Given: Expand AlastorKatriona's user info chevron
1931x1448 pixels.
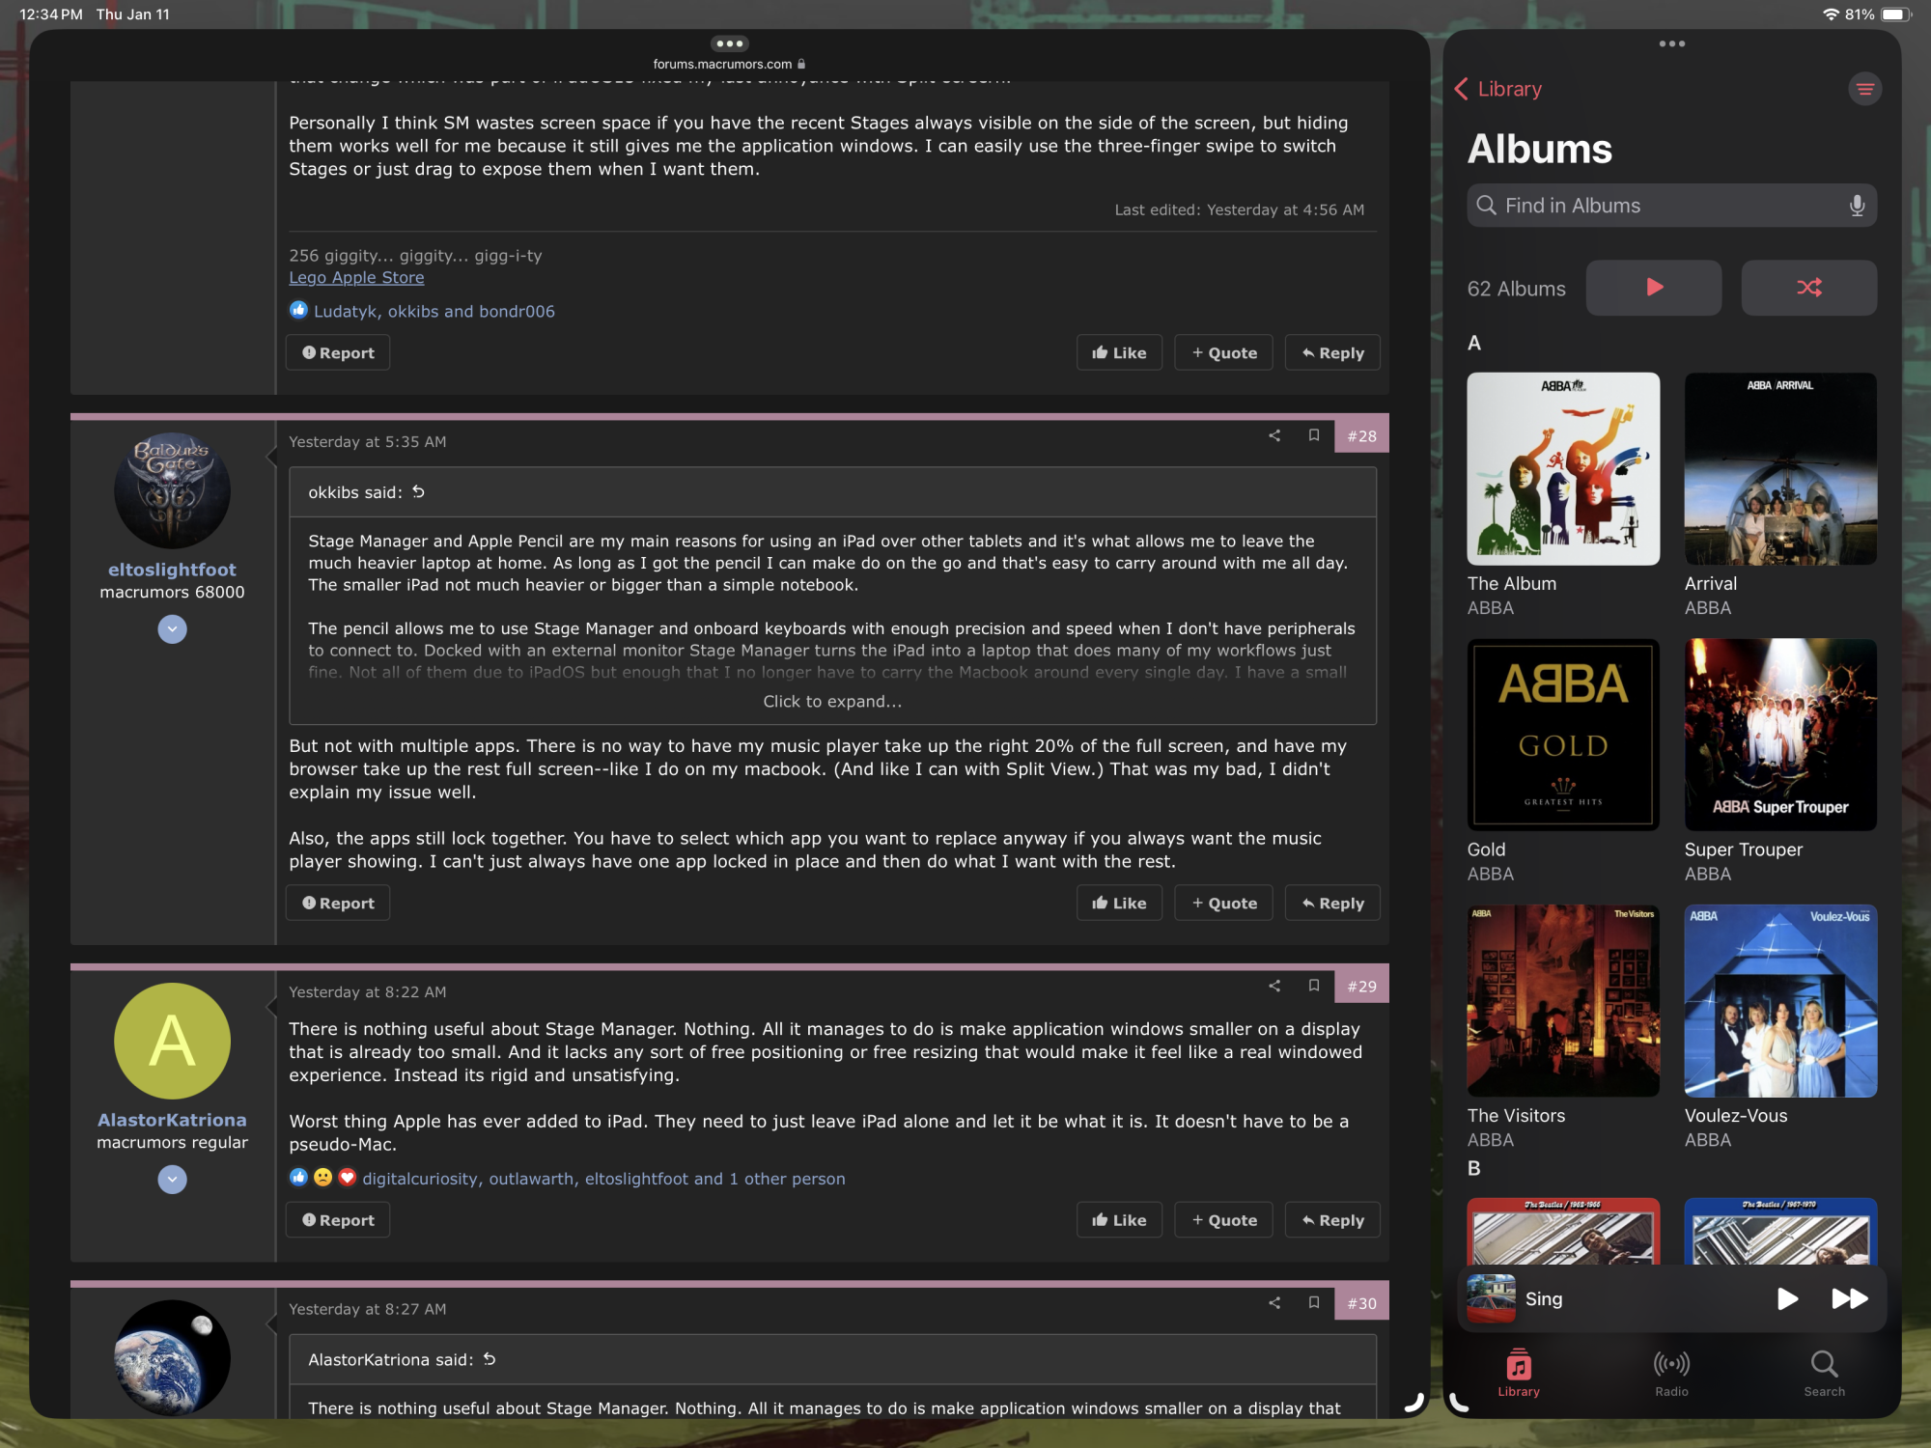Looking at the screenshot, I should 172,1180.
